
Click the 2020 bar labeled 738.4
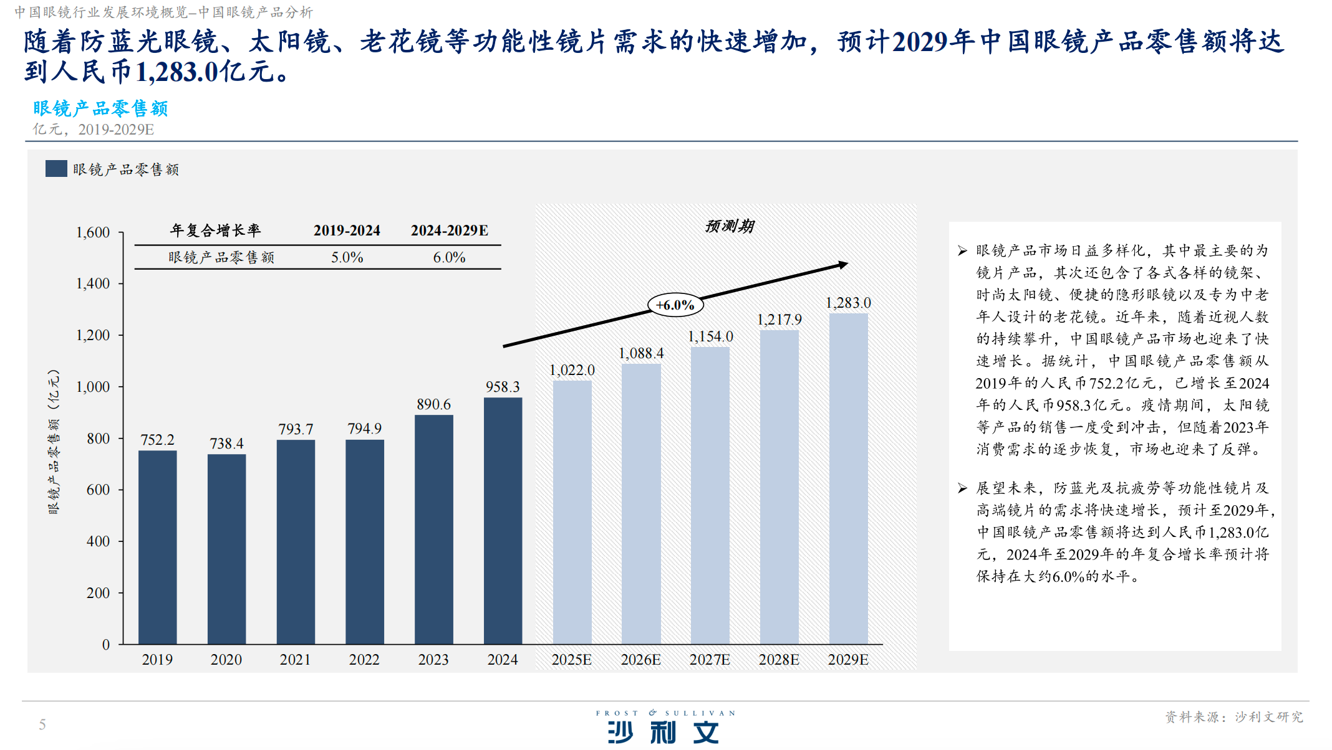tap(226, 549)
